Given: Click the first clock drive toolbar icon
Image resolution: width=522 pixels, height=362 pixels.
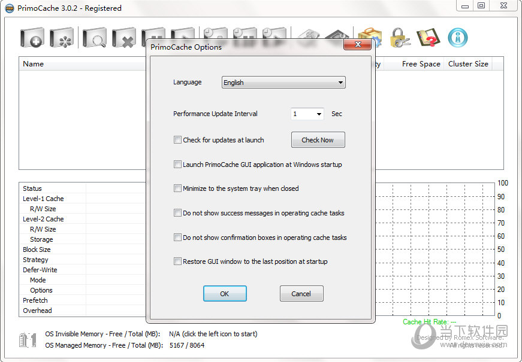Looking at the screenshot, I should coord(216,34).
